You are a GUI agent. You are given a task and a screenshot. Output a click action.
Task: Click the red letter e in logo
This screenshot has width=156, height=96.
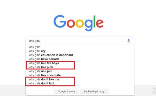[100, 24]
